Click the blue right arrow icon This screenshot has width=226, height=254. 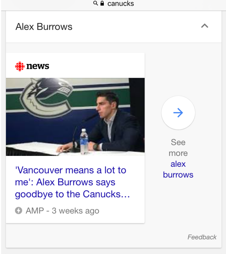point(178,113)
